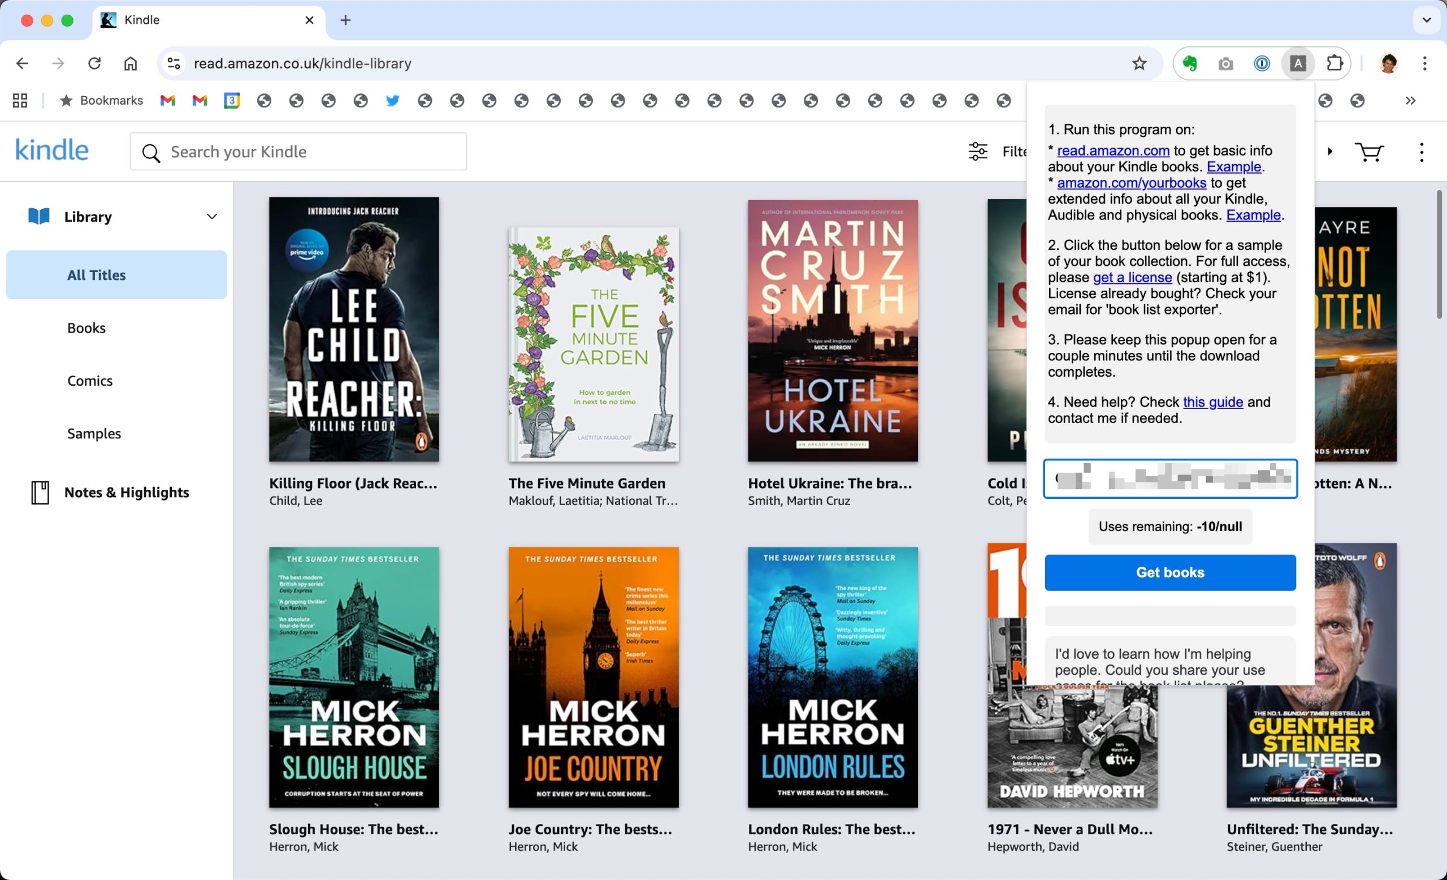Open the browser extensions puzzle icon
The width and height of the screenshot is (1447, 880).
point(1335,63)
